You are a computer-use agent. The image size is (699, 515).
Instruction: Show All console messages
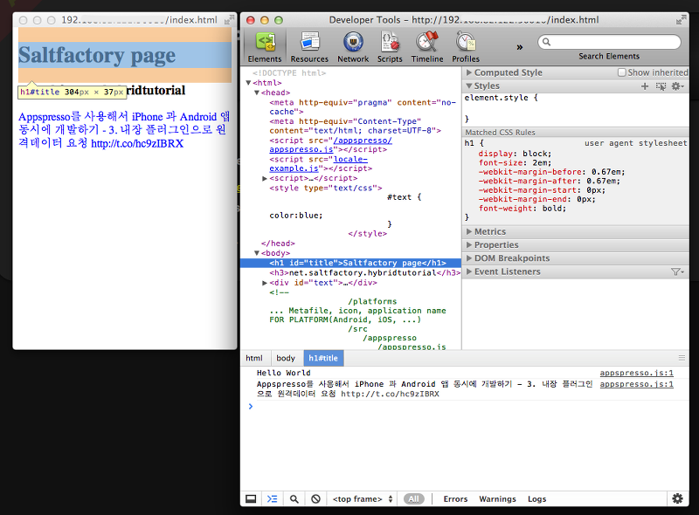pyautogui.click(x=413, y=499)
